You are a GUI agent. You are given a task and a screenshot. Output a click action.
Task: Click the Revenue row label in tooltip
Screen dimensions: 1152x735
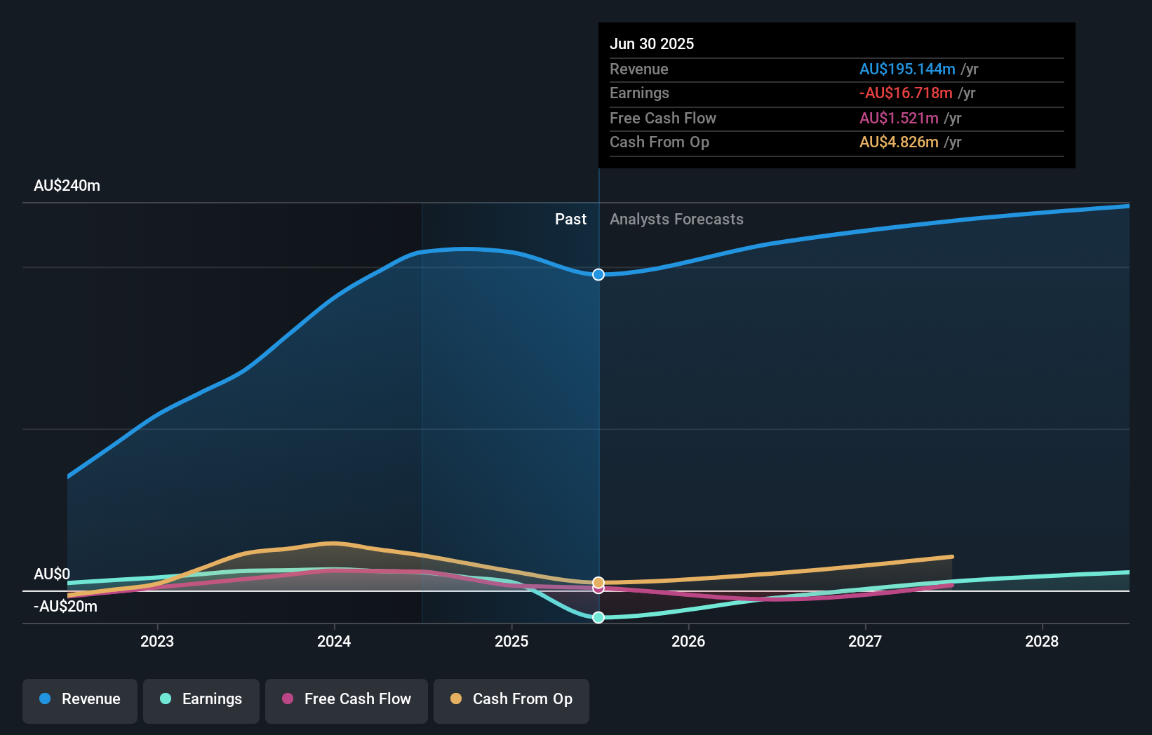pos(639,69)
